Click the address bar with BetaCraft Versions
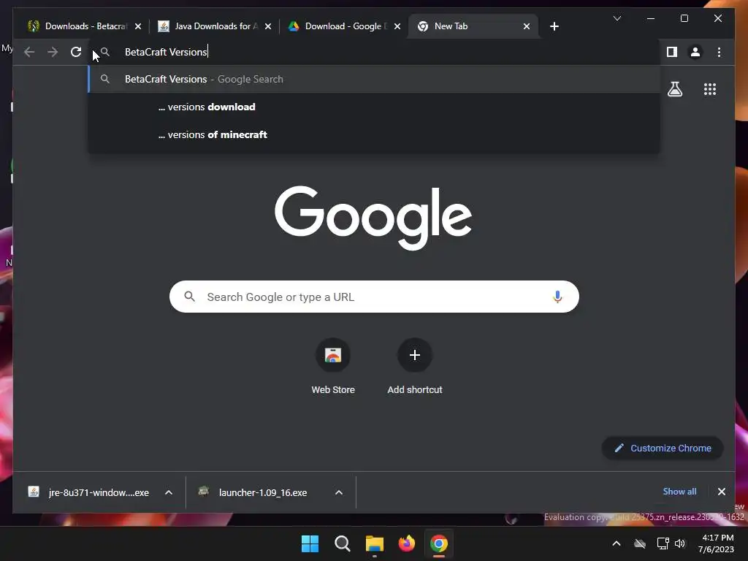 375,52
